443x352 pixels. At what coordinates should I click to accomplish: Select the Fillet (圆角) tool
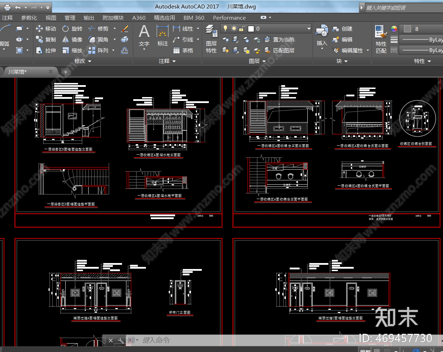point(98,40)
